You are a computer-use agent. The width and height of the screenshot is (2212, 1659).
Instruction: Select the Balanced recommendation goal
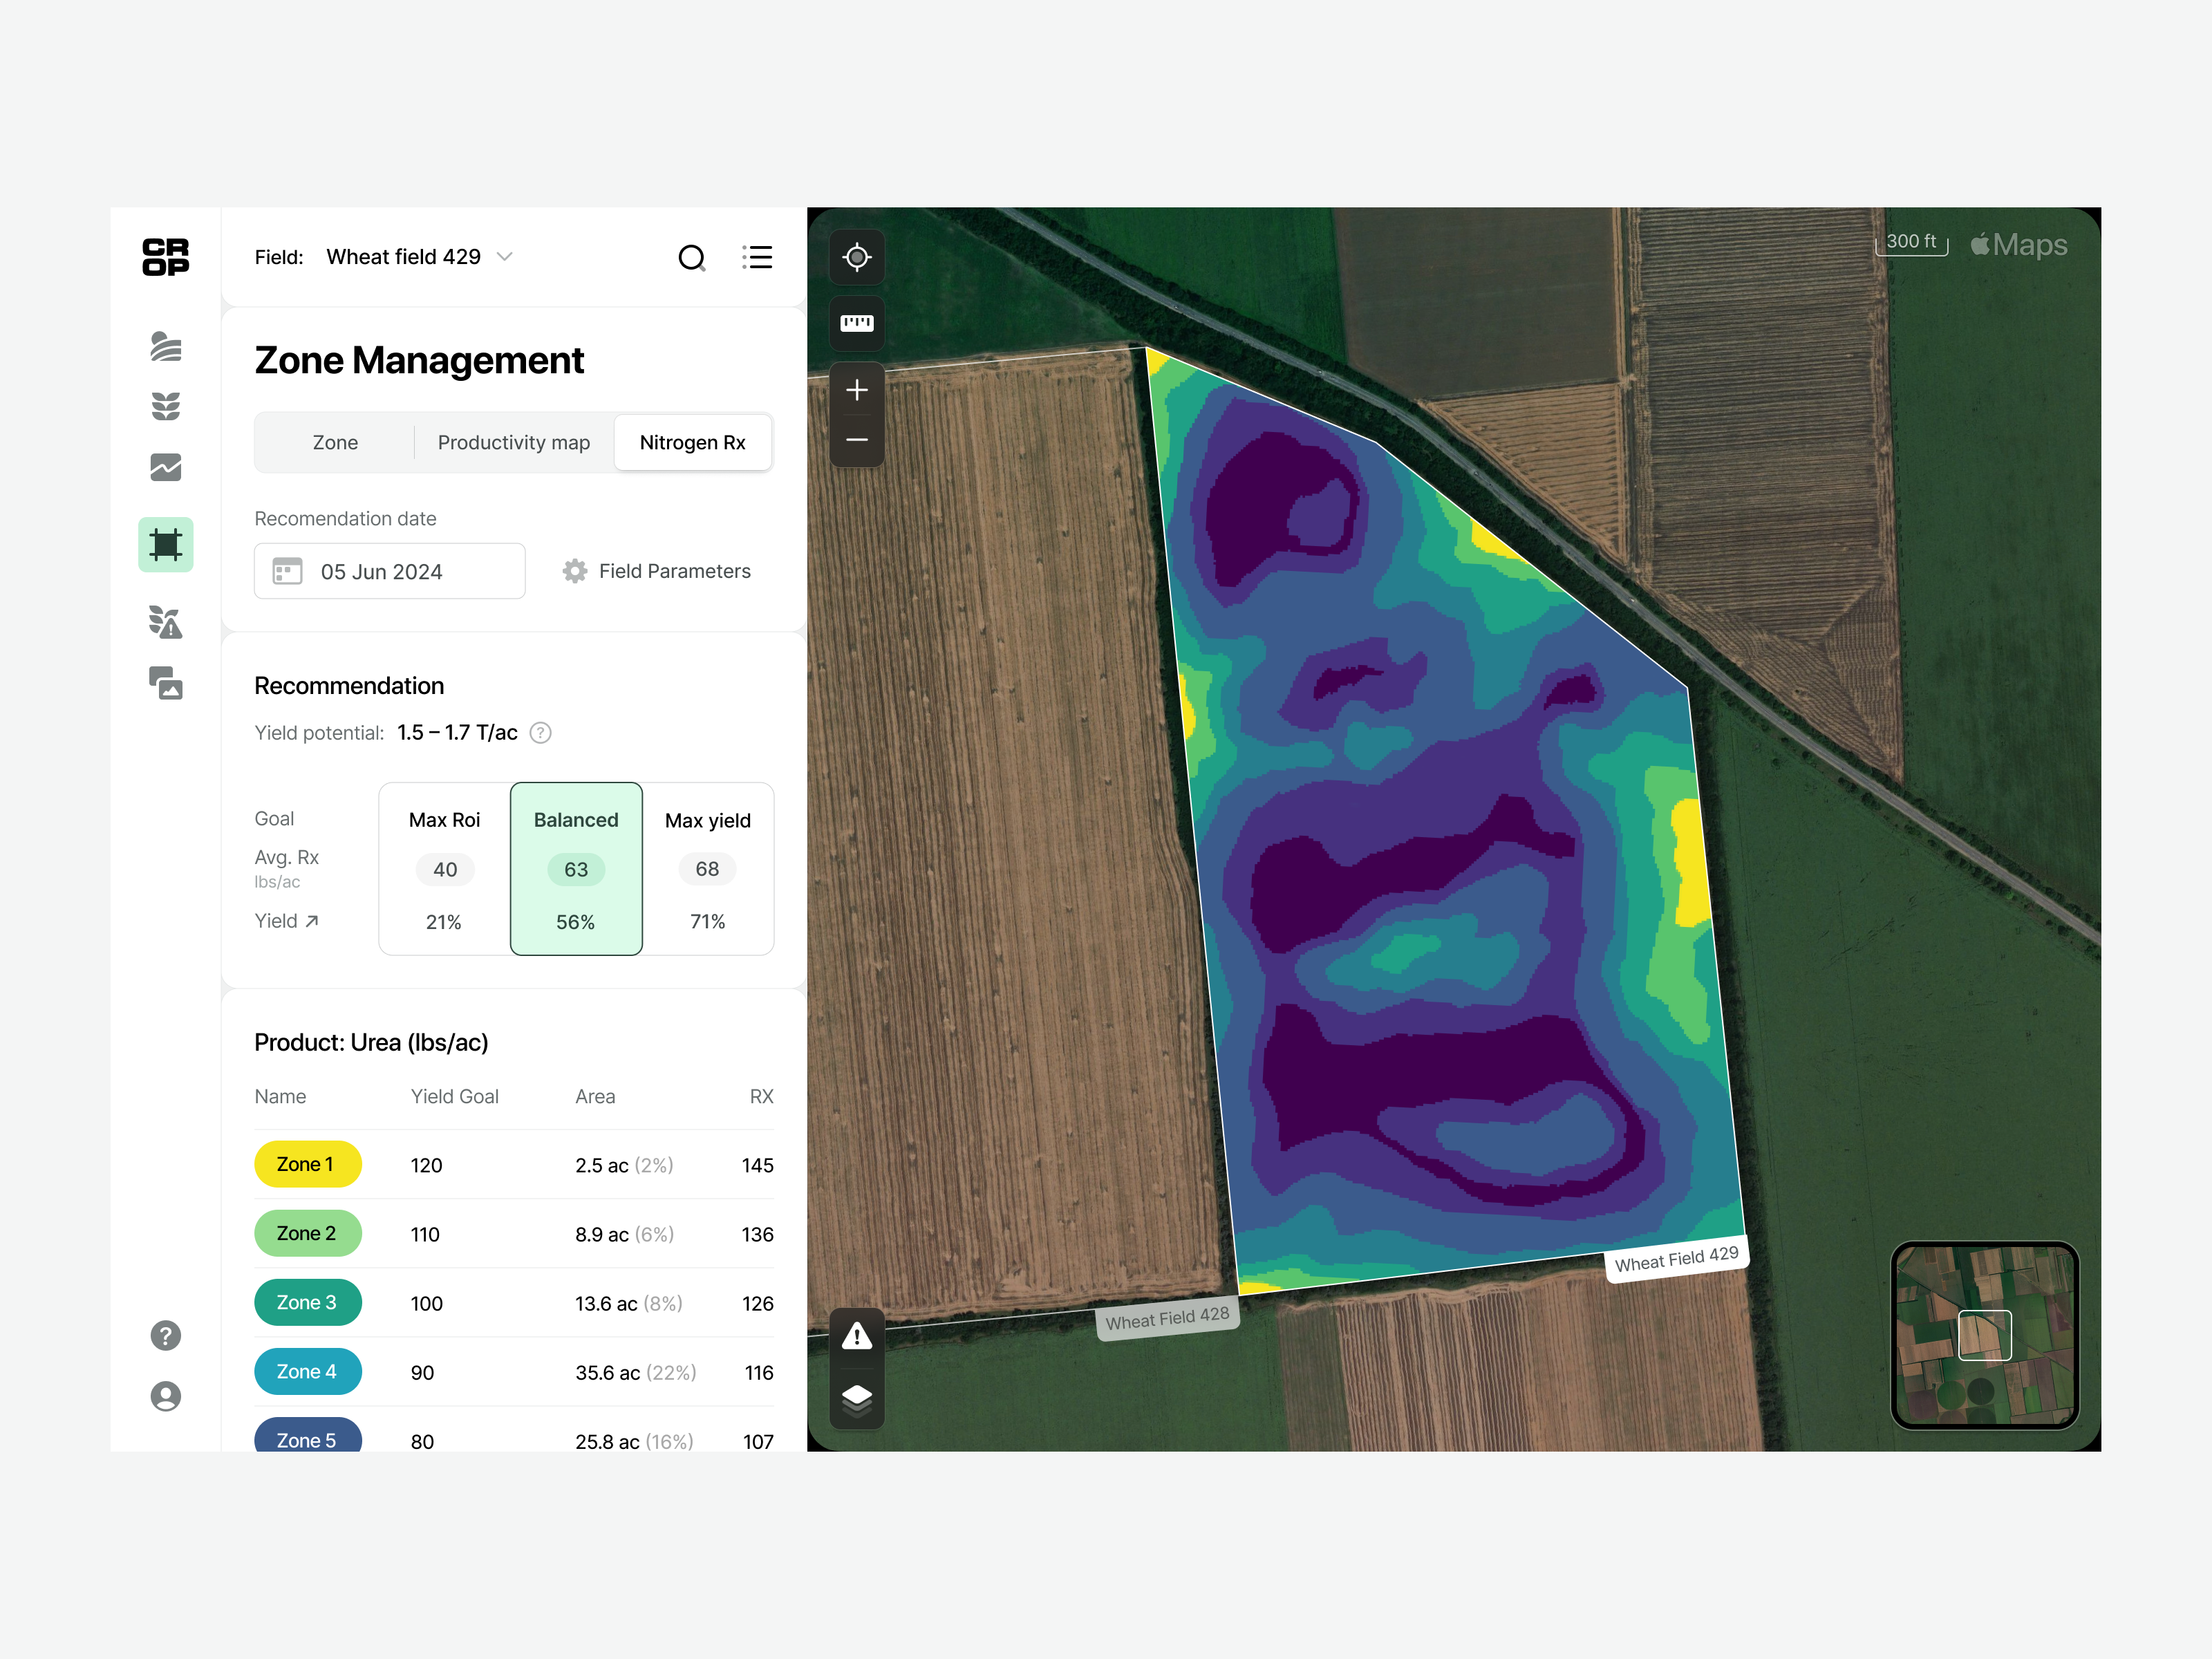[576, 868]
